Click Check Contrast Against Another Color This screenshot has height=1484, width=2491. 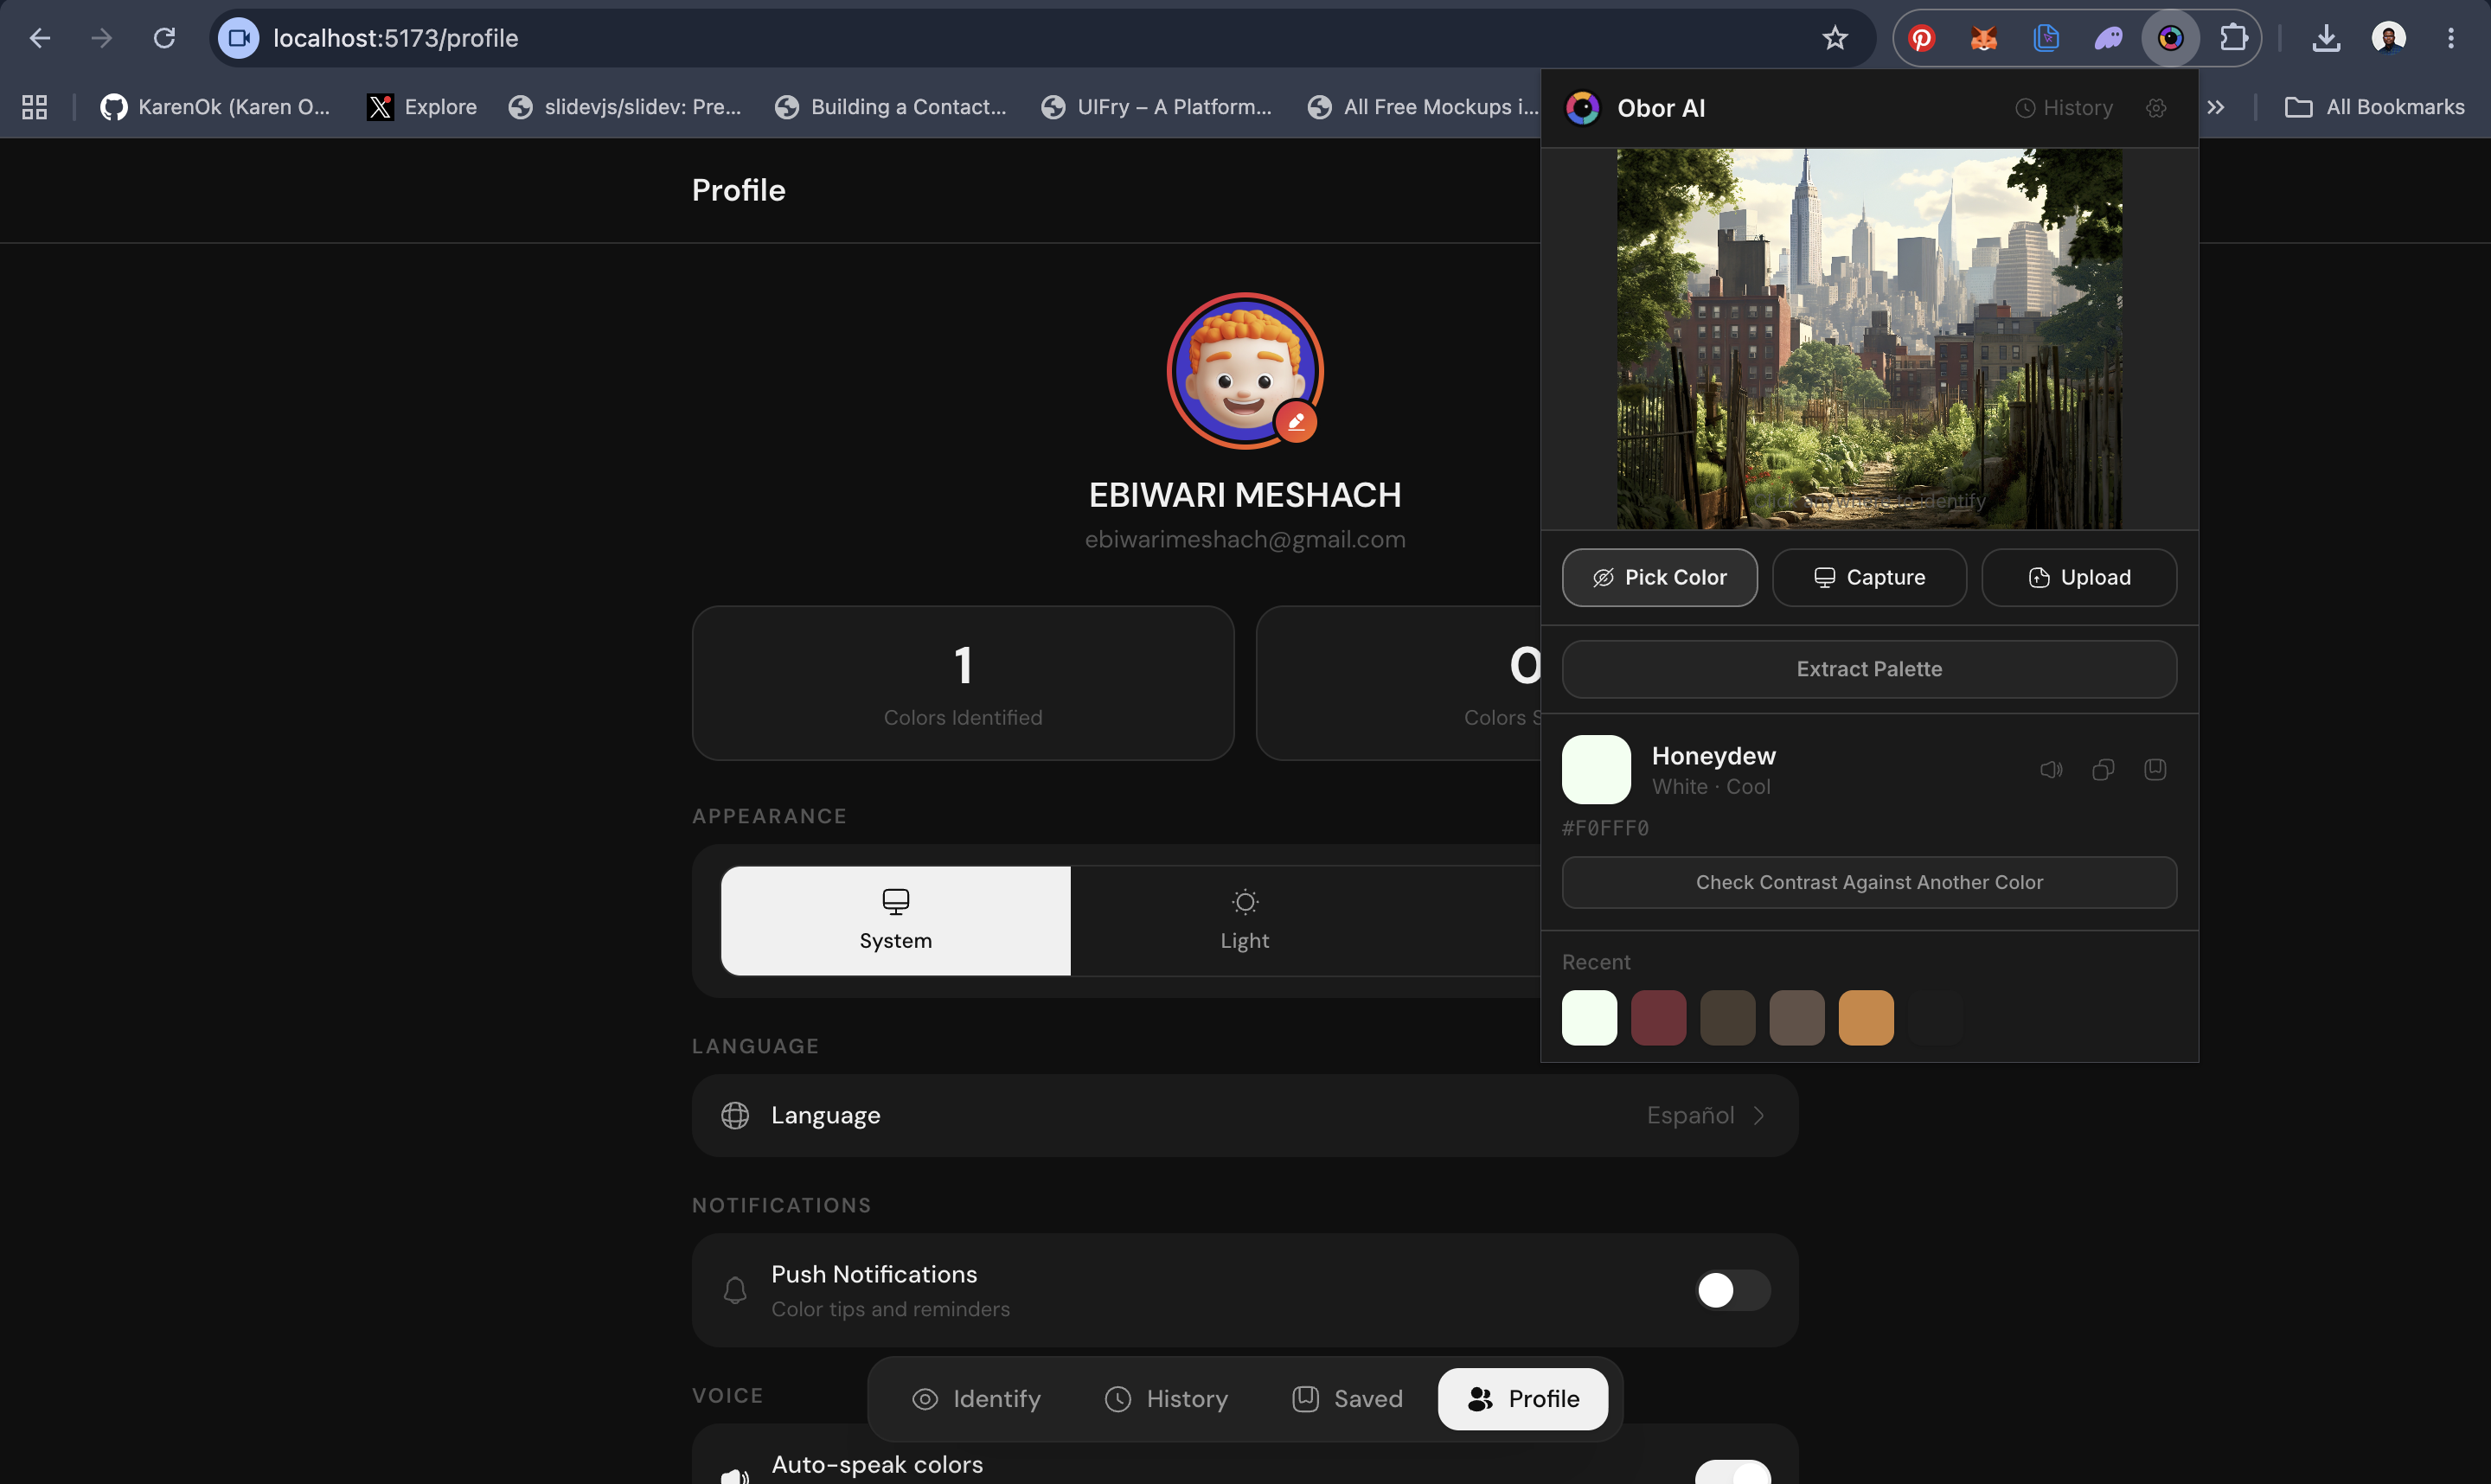tap(1869, 883)
